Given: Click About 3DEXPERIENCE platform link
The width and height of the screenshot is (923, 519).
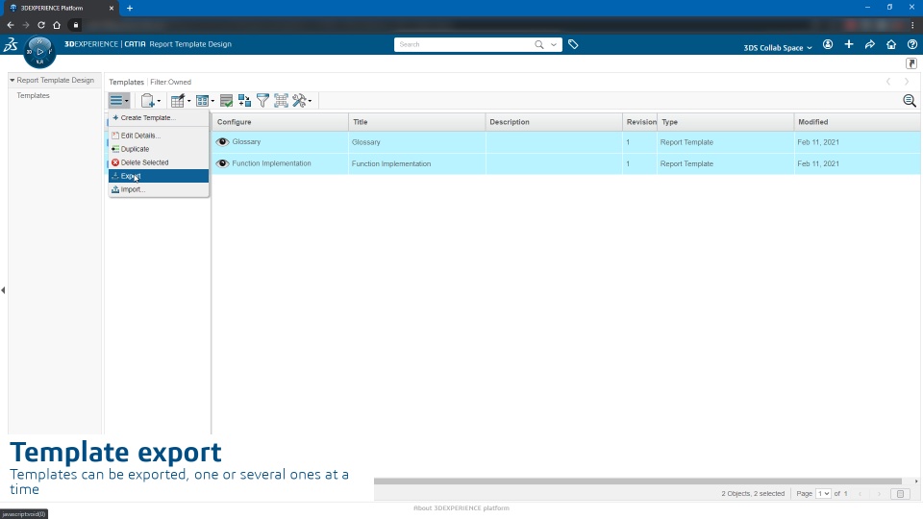Looking at the screenshot, I should point(461,507).
